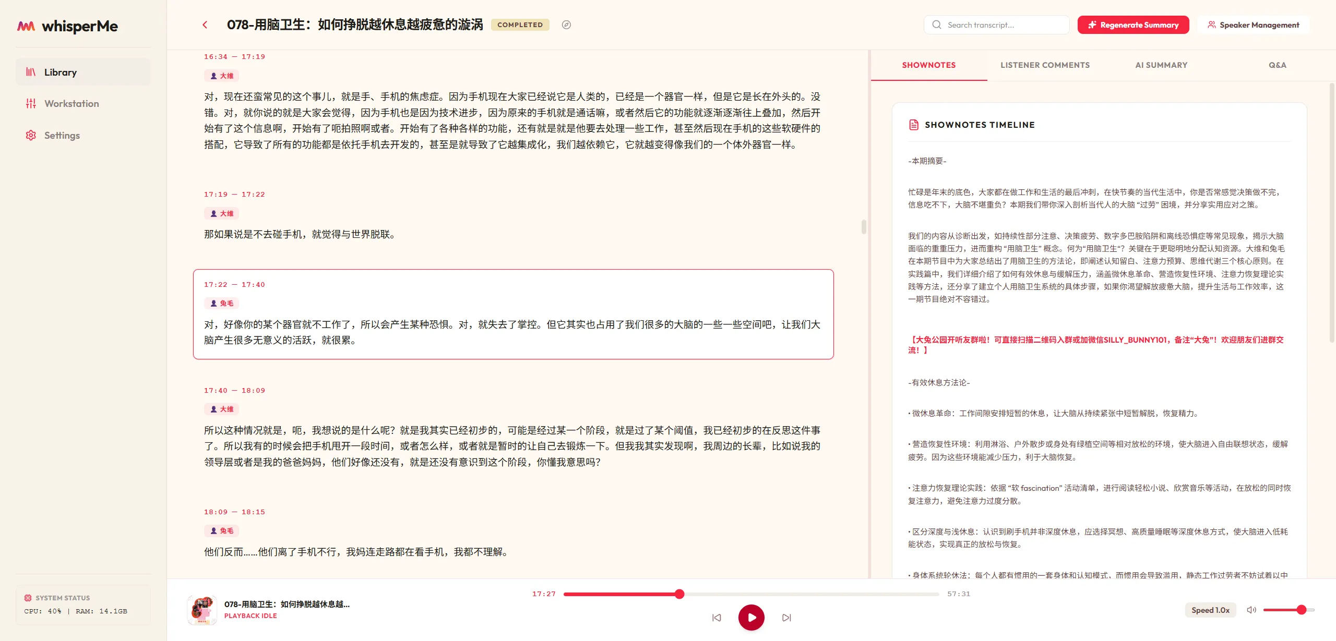Open the edit icon next to the COMPLETED badge
The image size is (1336, 641).
566,25
